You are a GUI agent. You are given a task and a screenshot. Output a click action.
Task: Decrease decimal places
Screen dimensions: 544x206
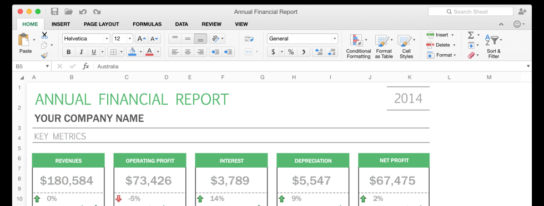click(x=331, y=52)
